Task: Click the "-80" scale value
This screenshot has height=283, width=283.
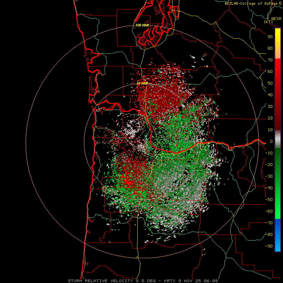Action: click(269, 235)
